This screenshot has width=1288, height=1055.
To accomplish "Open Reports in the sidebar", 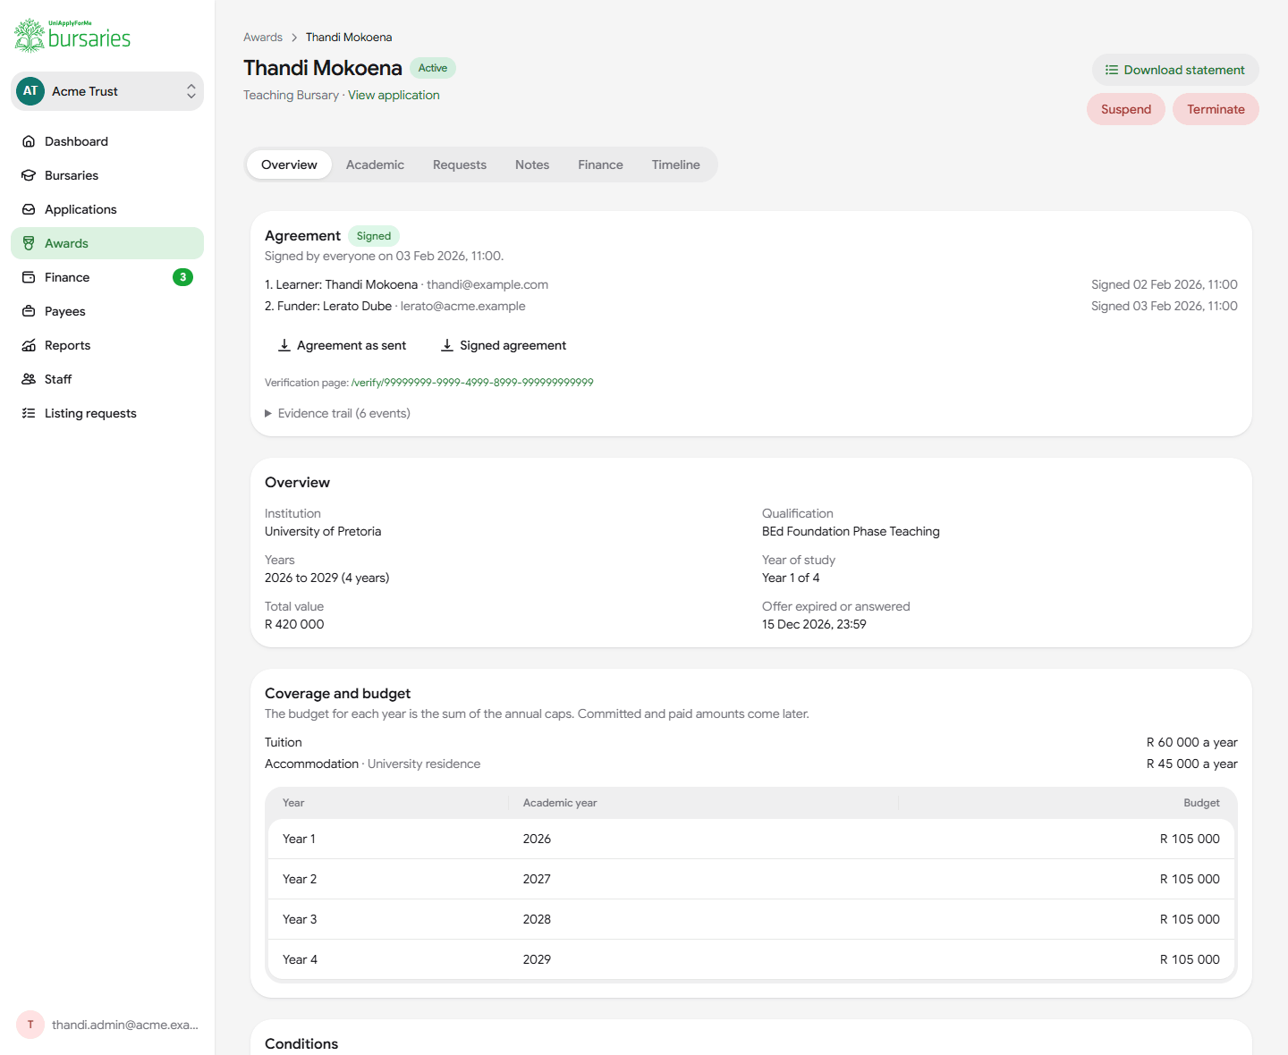I will (x=107, y=345).
